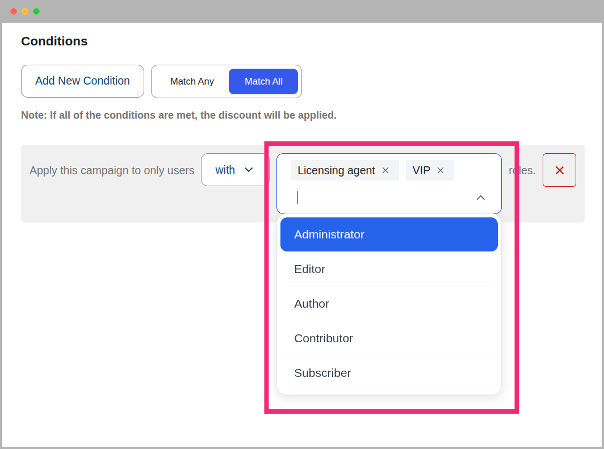This screenshot has width=604, height=449.
Task: Toggle Match All mode on
Action: (263, 81)
